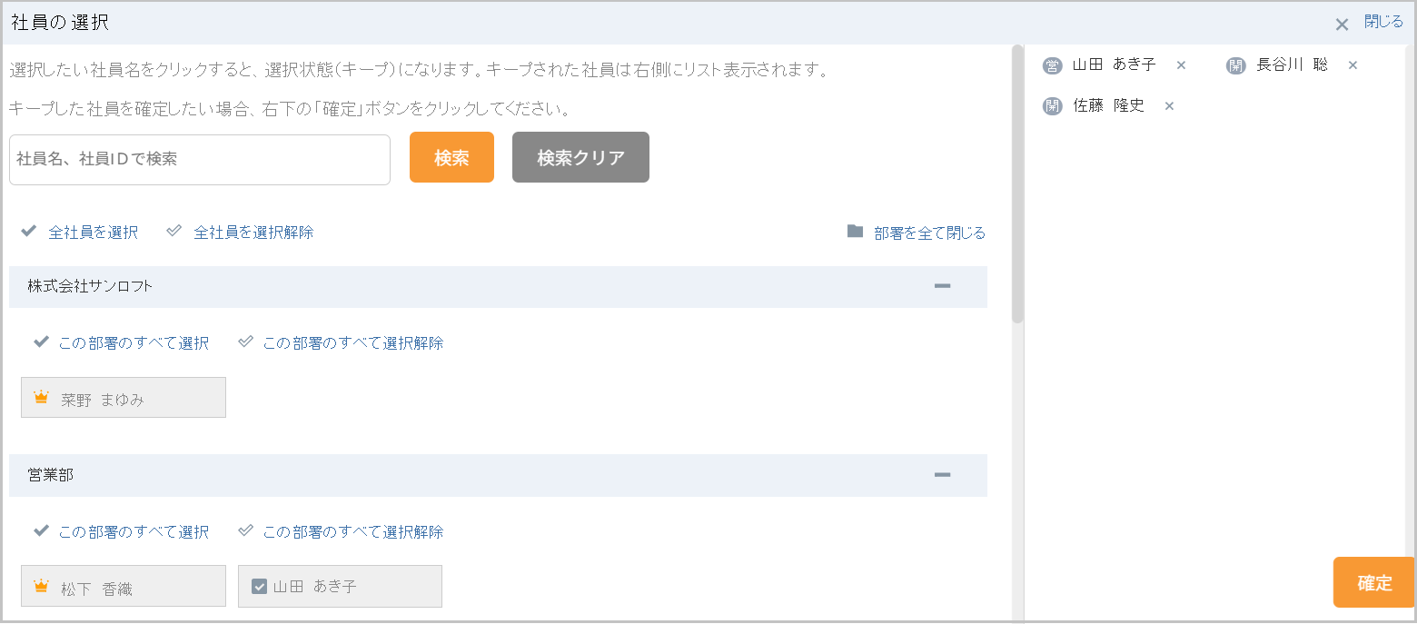Click 全社員を選択 link

click(x=93, y=233)
